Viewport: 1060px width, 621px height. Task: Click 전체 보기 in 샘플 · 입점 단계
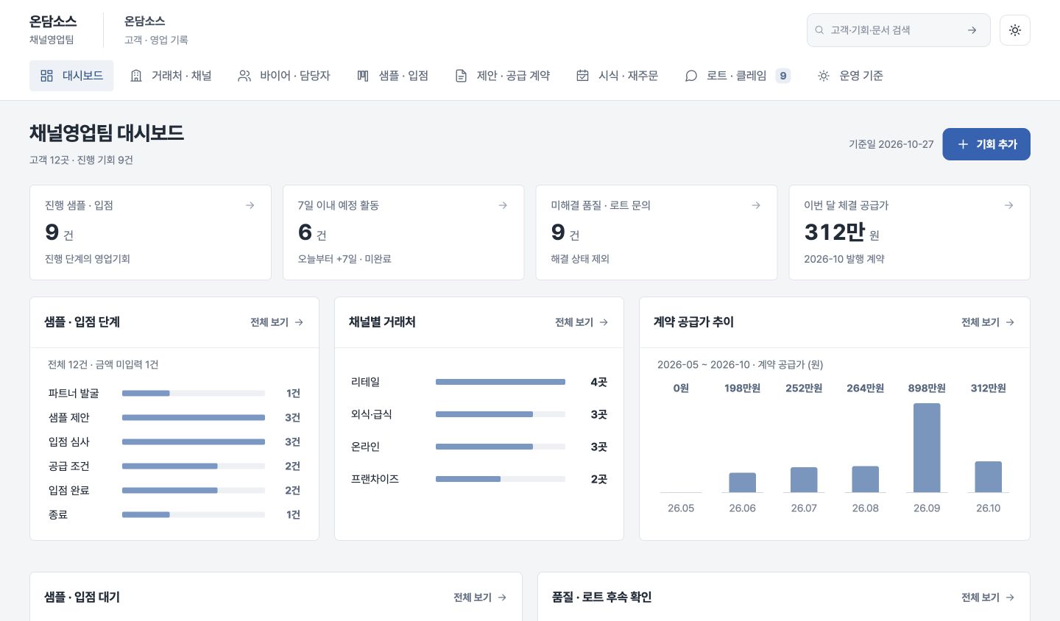(x=277, y=322)
